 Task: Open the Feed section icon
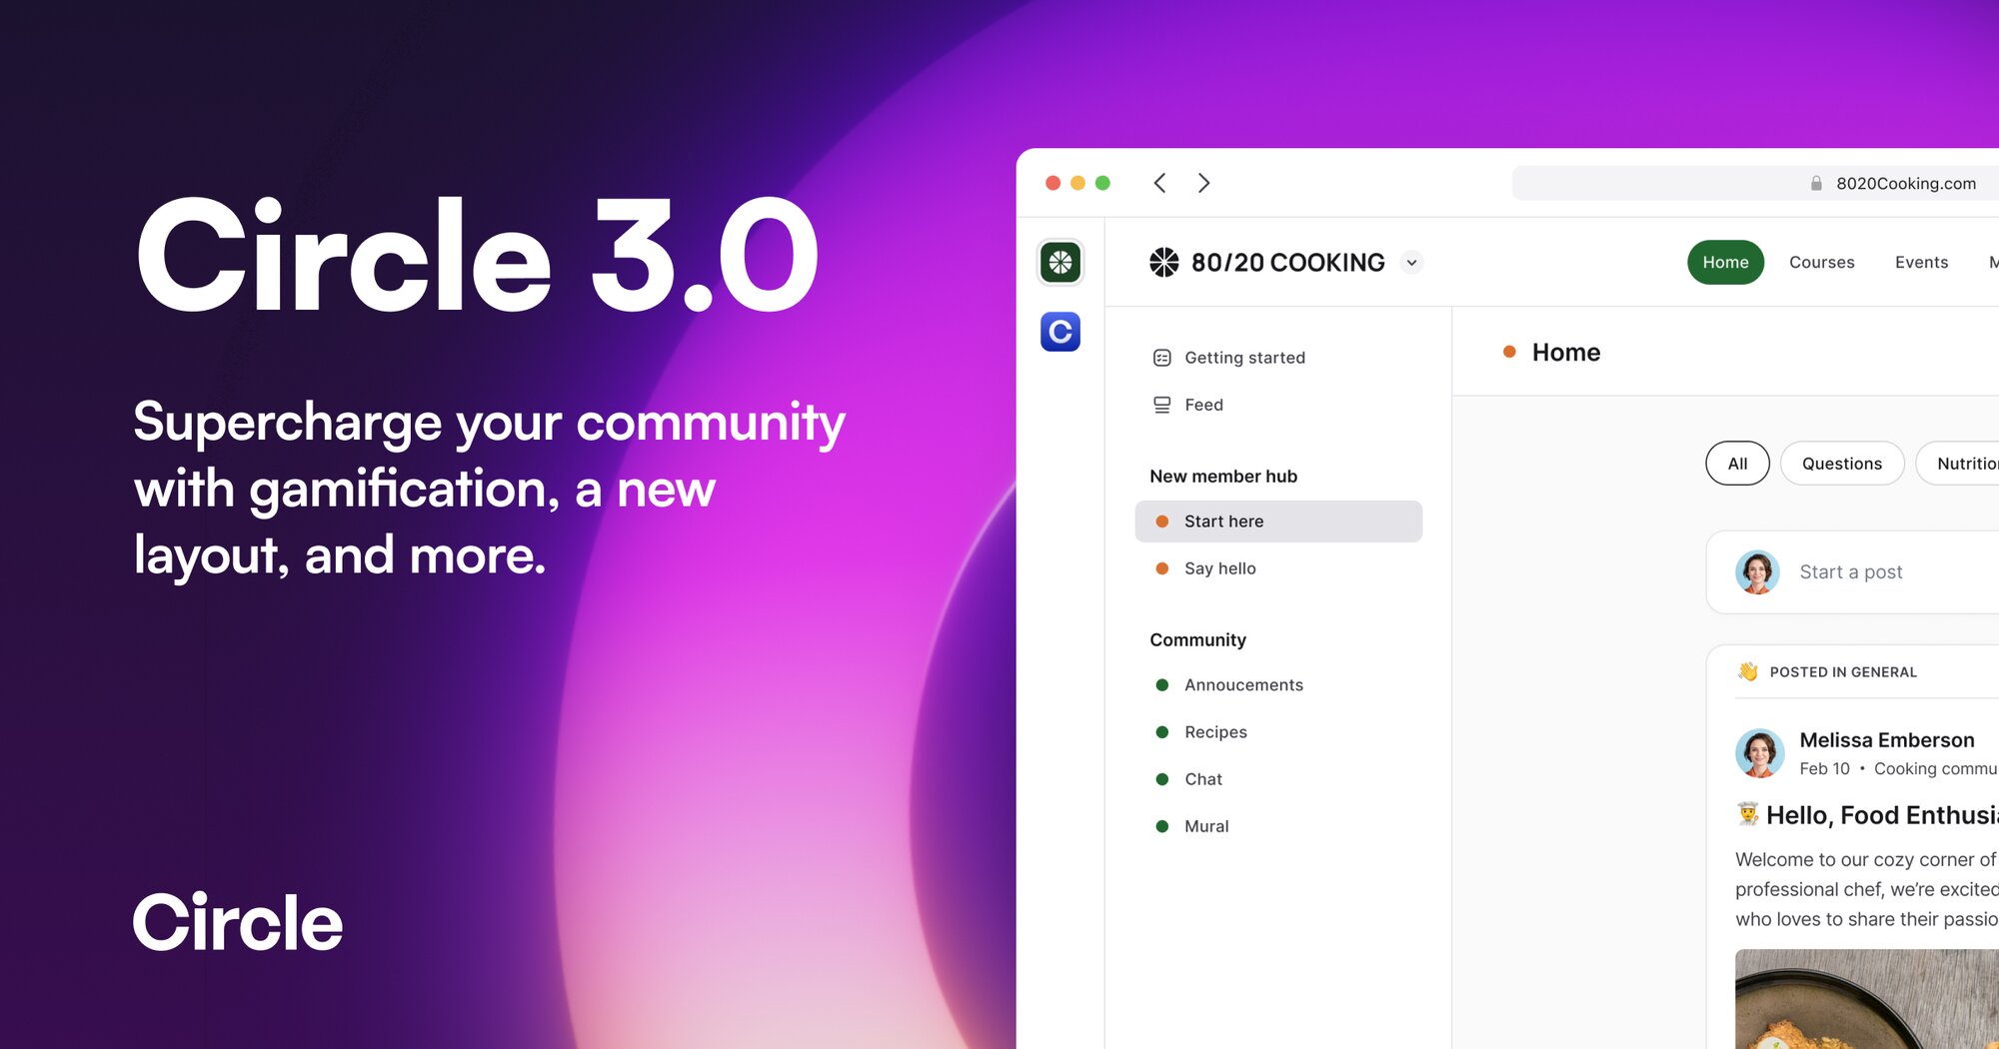coord(1160,405)
